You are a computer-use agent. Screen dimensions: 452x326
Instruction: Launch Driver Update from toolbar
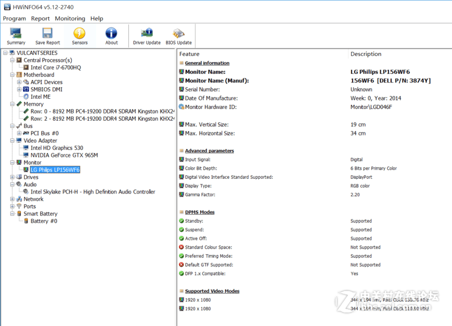pyautogui.click(x=146, y=36)
